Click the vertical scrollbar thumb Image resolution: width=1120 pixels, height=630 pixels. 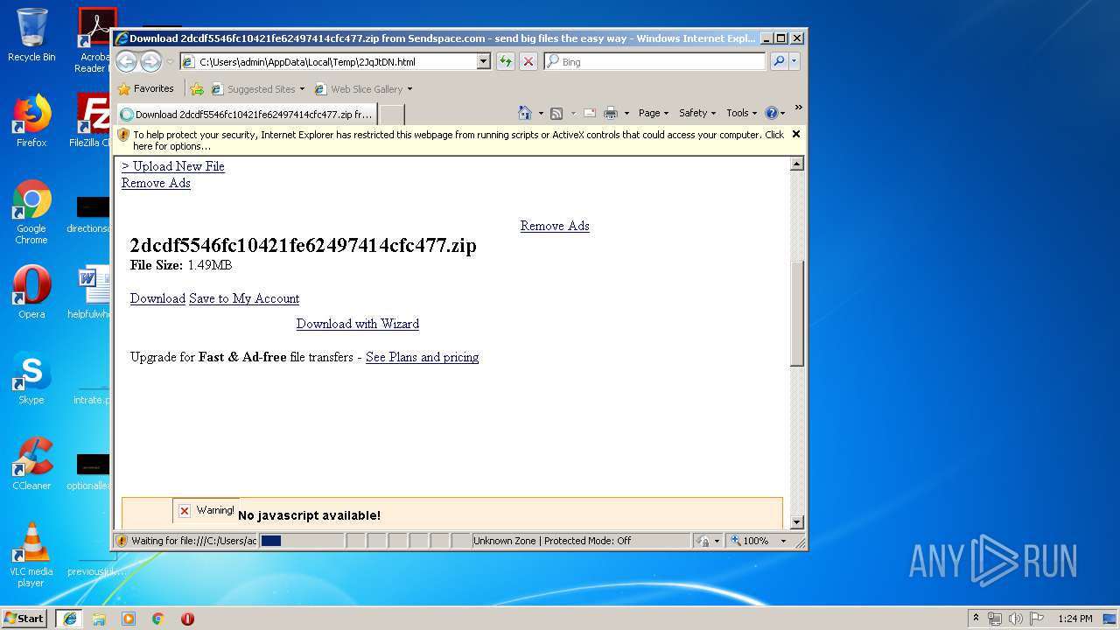point(796,313)
